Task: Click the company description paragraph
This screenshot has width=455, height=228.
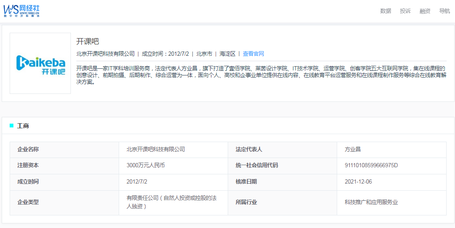Action: point(261,75)
